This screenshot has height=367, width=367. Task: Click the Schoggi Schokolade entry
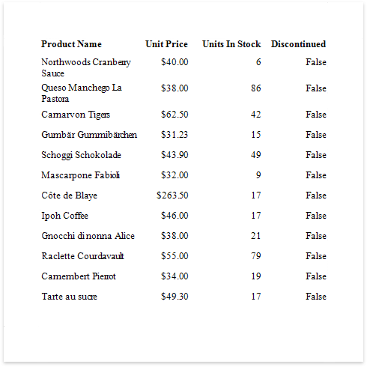pyautogui.click(x=81, y=155)
